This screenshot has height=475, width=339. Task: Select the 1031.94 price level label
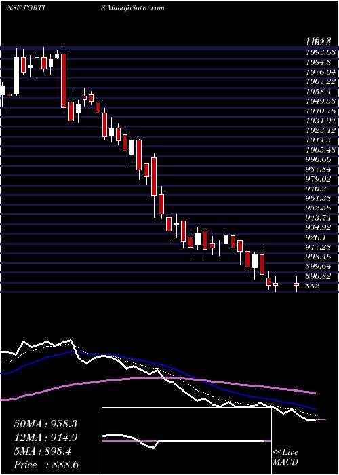click(x=321, y=121)
